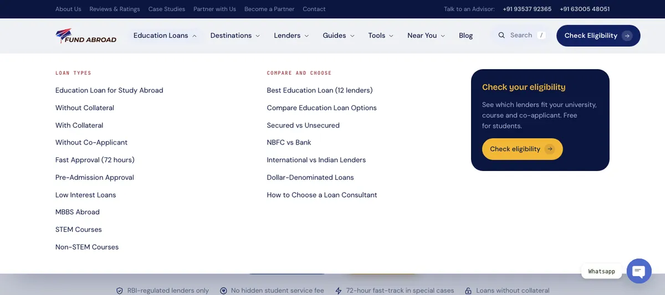Open How to Choose a Loan Consultant
This screenshot has height=295, width=665.
point(322,195)
